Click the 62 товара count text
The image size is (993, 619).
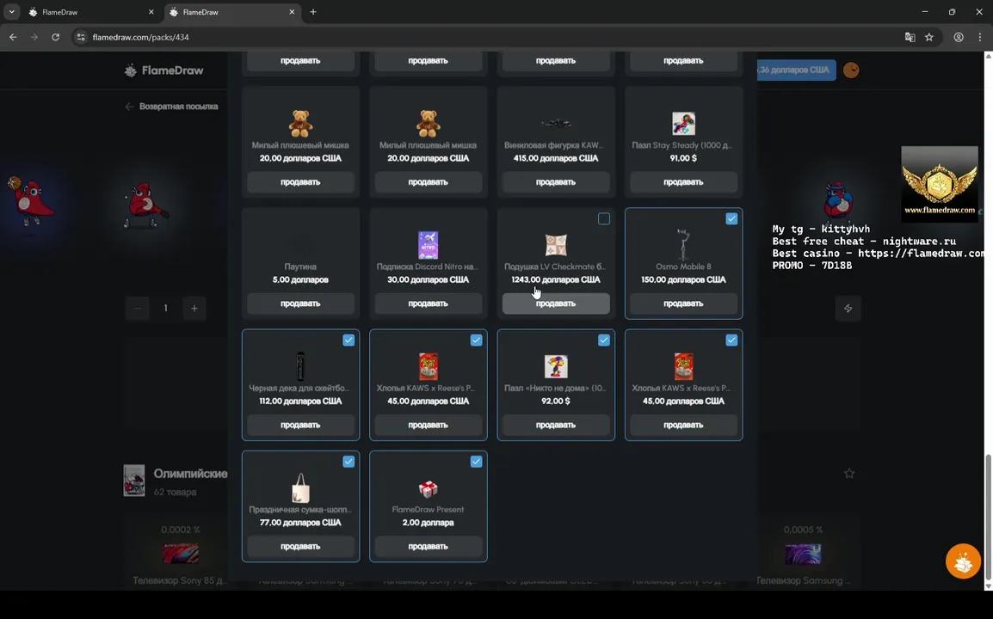tap(175, 492)
